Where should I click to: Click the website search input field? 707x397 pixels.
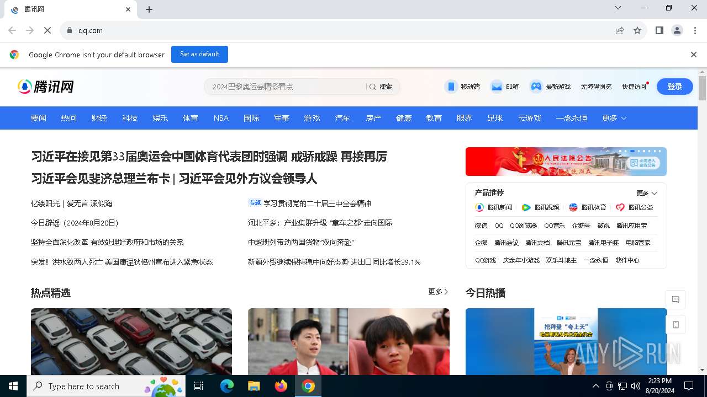coord(285,87)
